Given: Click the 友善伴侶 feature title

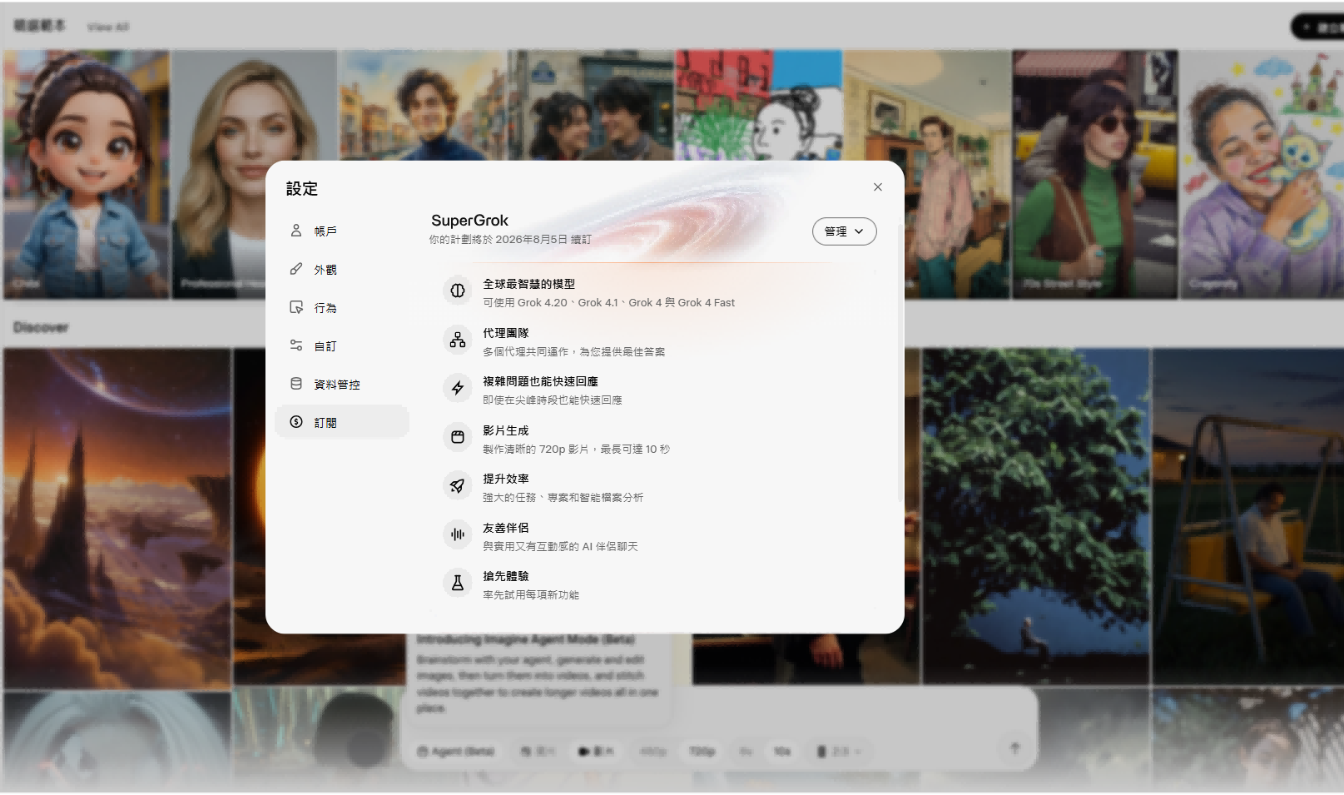Looking at the screenshot, I should pyautogui.click(x=506, y=528).
